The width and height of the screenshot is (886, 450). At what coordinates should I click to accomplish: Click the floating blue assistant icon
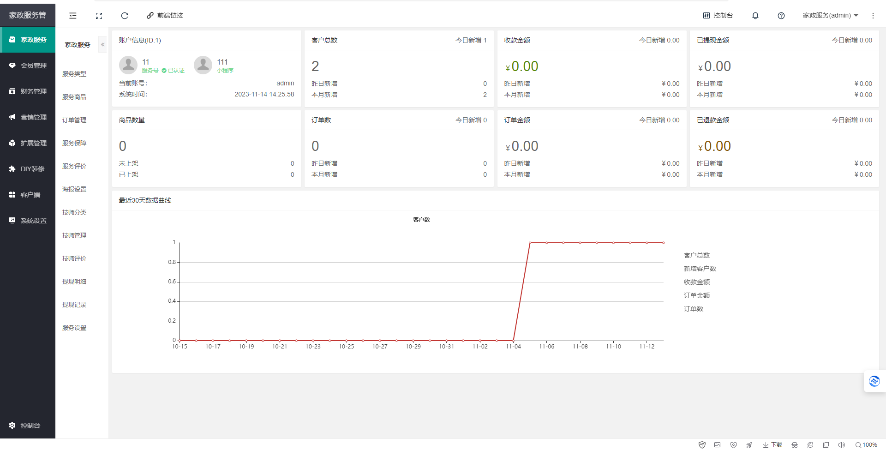(x=874, y=381)
